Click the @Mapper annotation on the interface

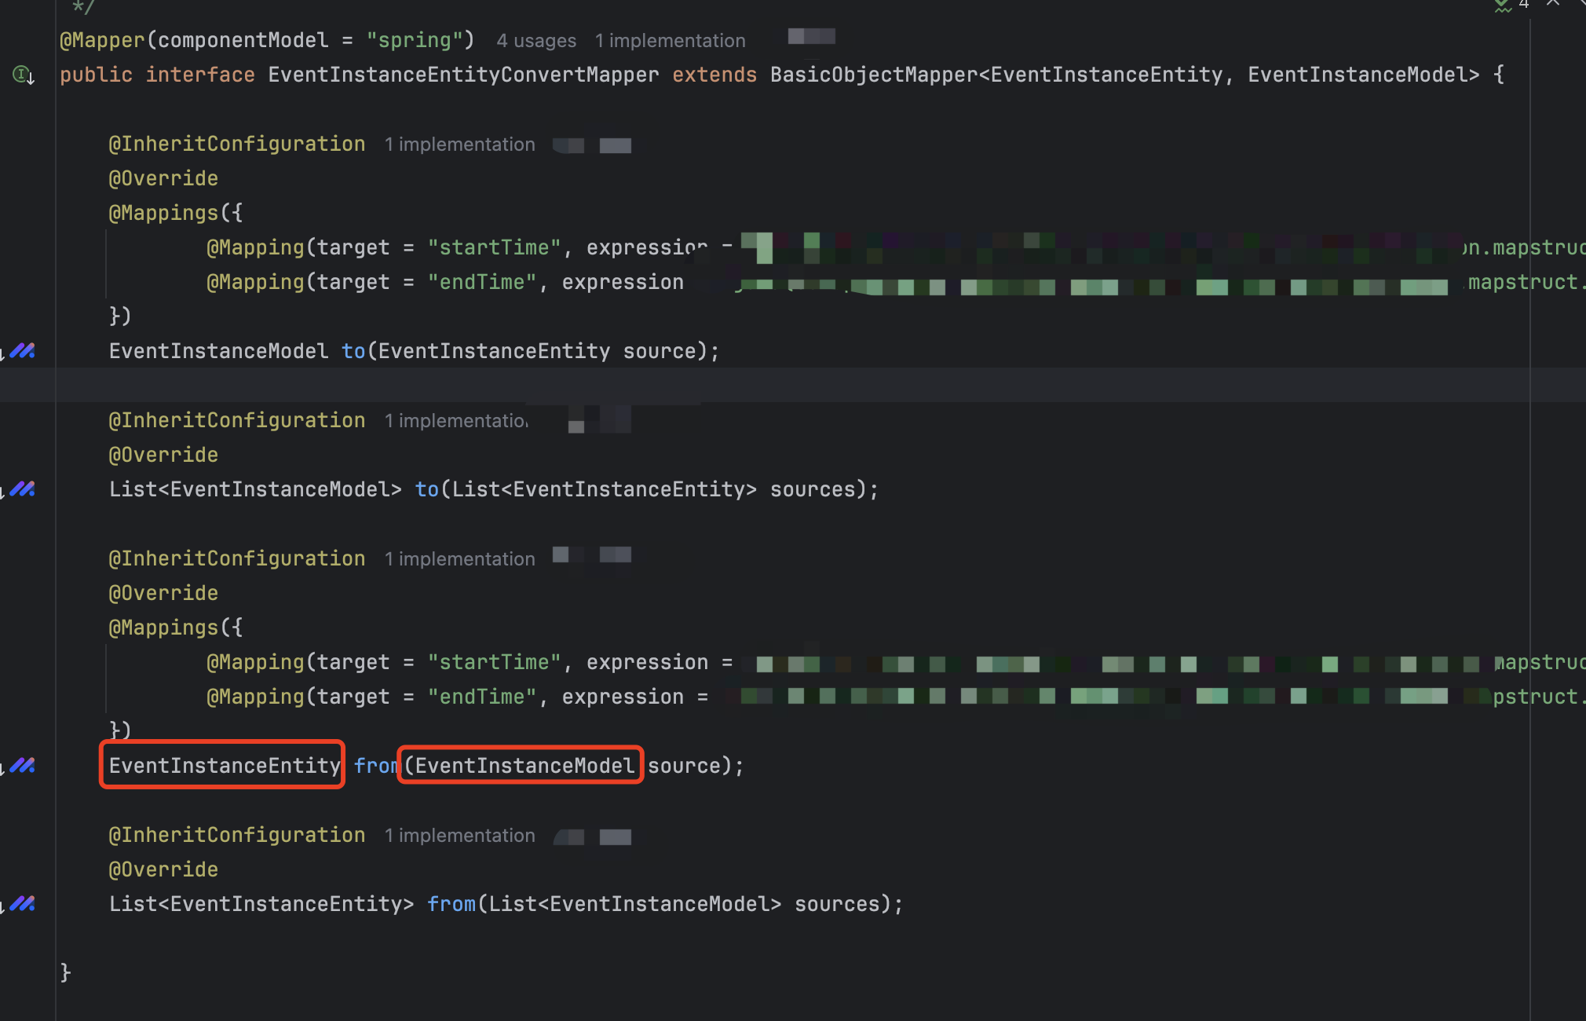coord(102,41)
